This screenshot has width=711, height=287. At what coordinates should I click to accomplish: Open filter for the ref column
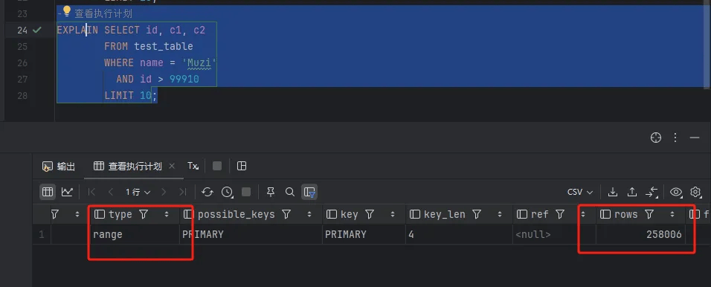(560, 214)
